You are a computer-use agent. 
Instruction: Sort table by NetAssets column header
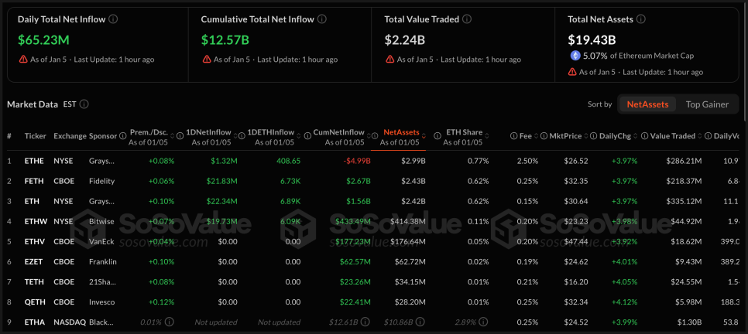tap(401, 132)
